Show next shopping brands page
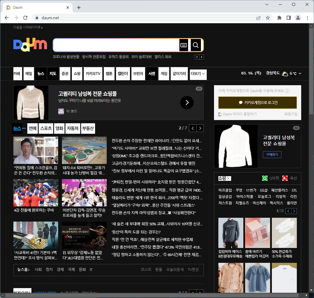 [294, 211]
